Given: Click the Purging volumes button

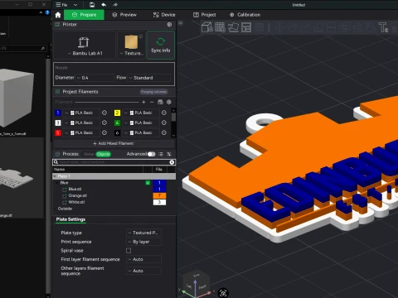Looking at the screenshot, I should point(153,92).
